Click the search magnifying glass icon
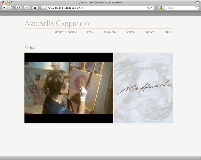201x160 pixels. click(x=196, y=8)
